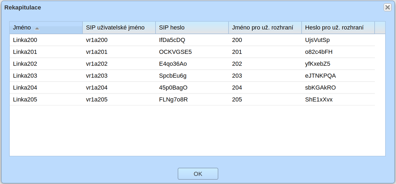The height and width of the screenshot is (184, 396).
Task: Click interface password yfKxebZ5
Action: tap(318, 64)
